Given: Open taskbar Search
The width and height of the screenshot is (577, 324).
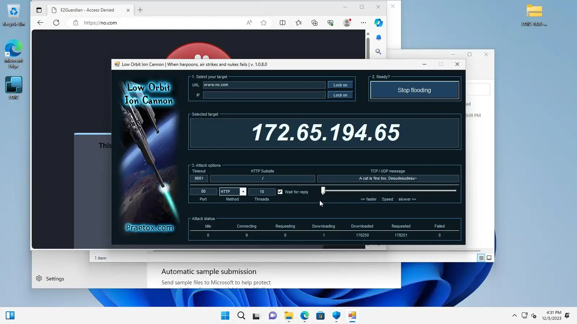Looking at the screenshot, I should (241, 316).
